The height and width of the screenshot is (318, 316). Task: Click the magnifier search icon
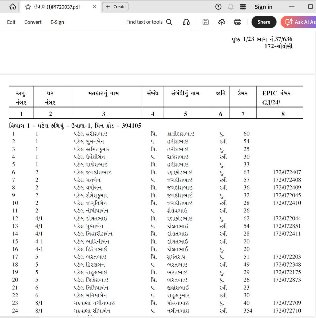point(169,22)
